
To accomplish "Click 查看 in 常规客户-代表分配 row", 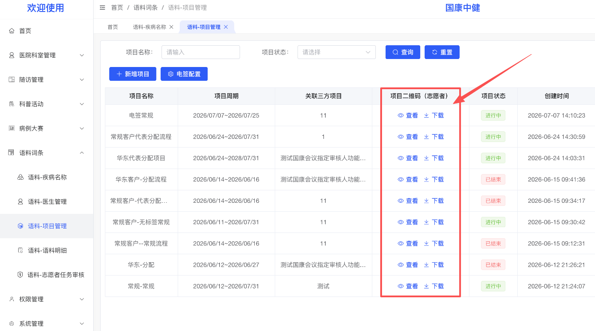I will [x=412, y=201].
